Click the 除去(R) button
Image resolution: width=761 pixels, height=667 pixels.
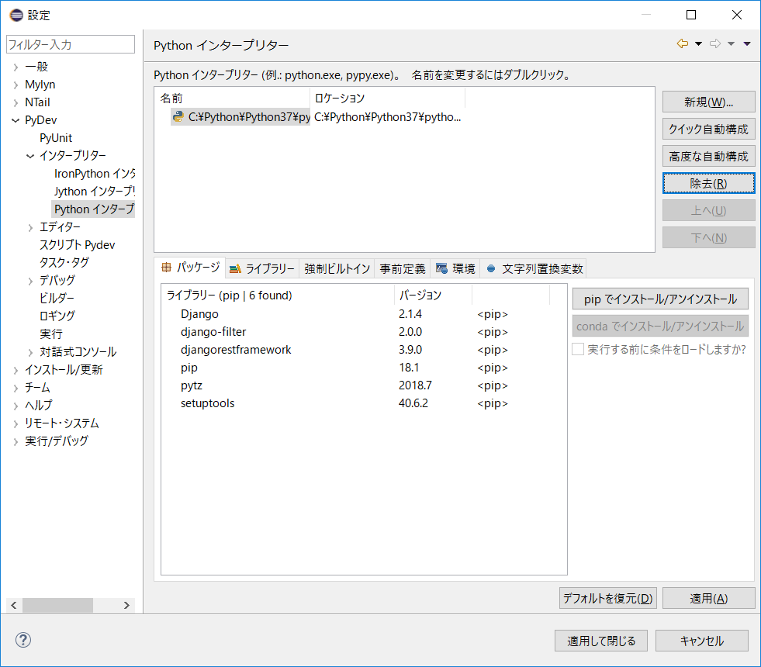pyautogui.click(x=708, y=183)
